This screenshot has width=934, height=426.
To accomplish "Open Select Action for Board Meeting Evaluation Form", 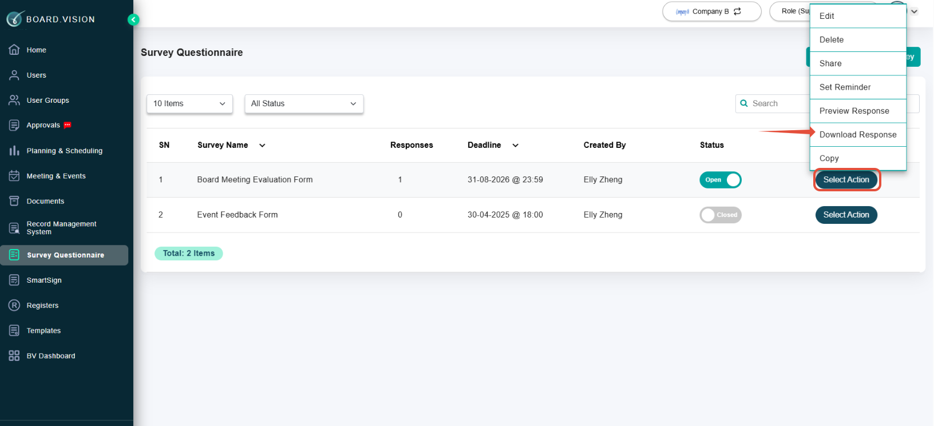I will point(846,180).
